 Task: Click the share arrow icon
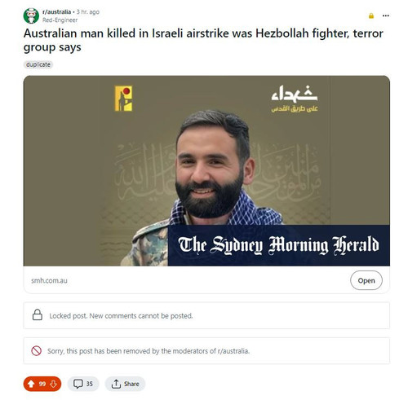(x=116, y=384)
